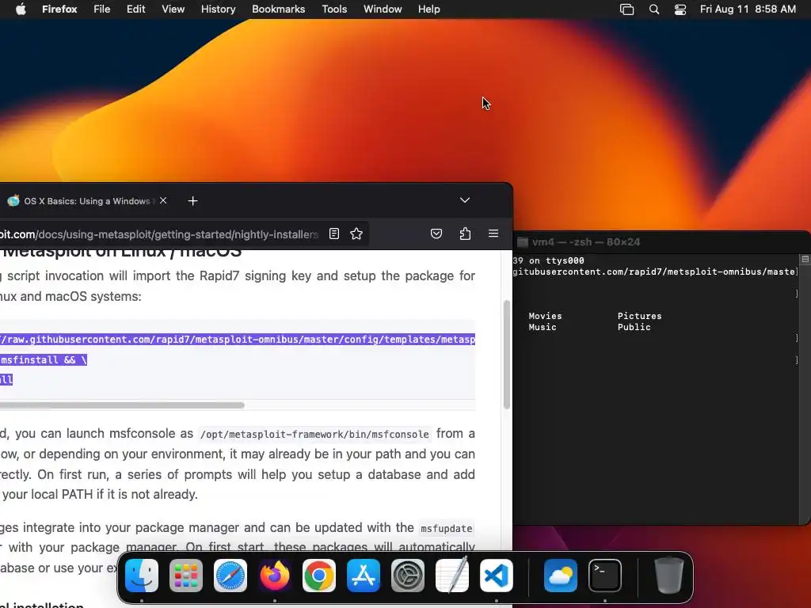Open the Edit menu
Screen dimensions: 811x608
(136, 9)
